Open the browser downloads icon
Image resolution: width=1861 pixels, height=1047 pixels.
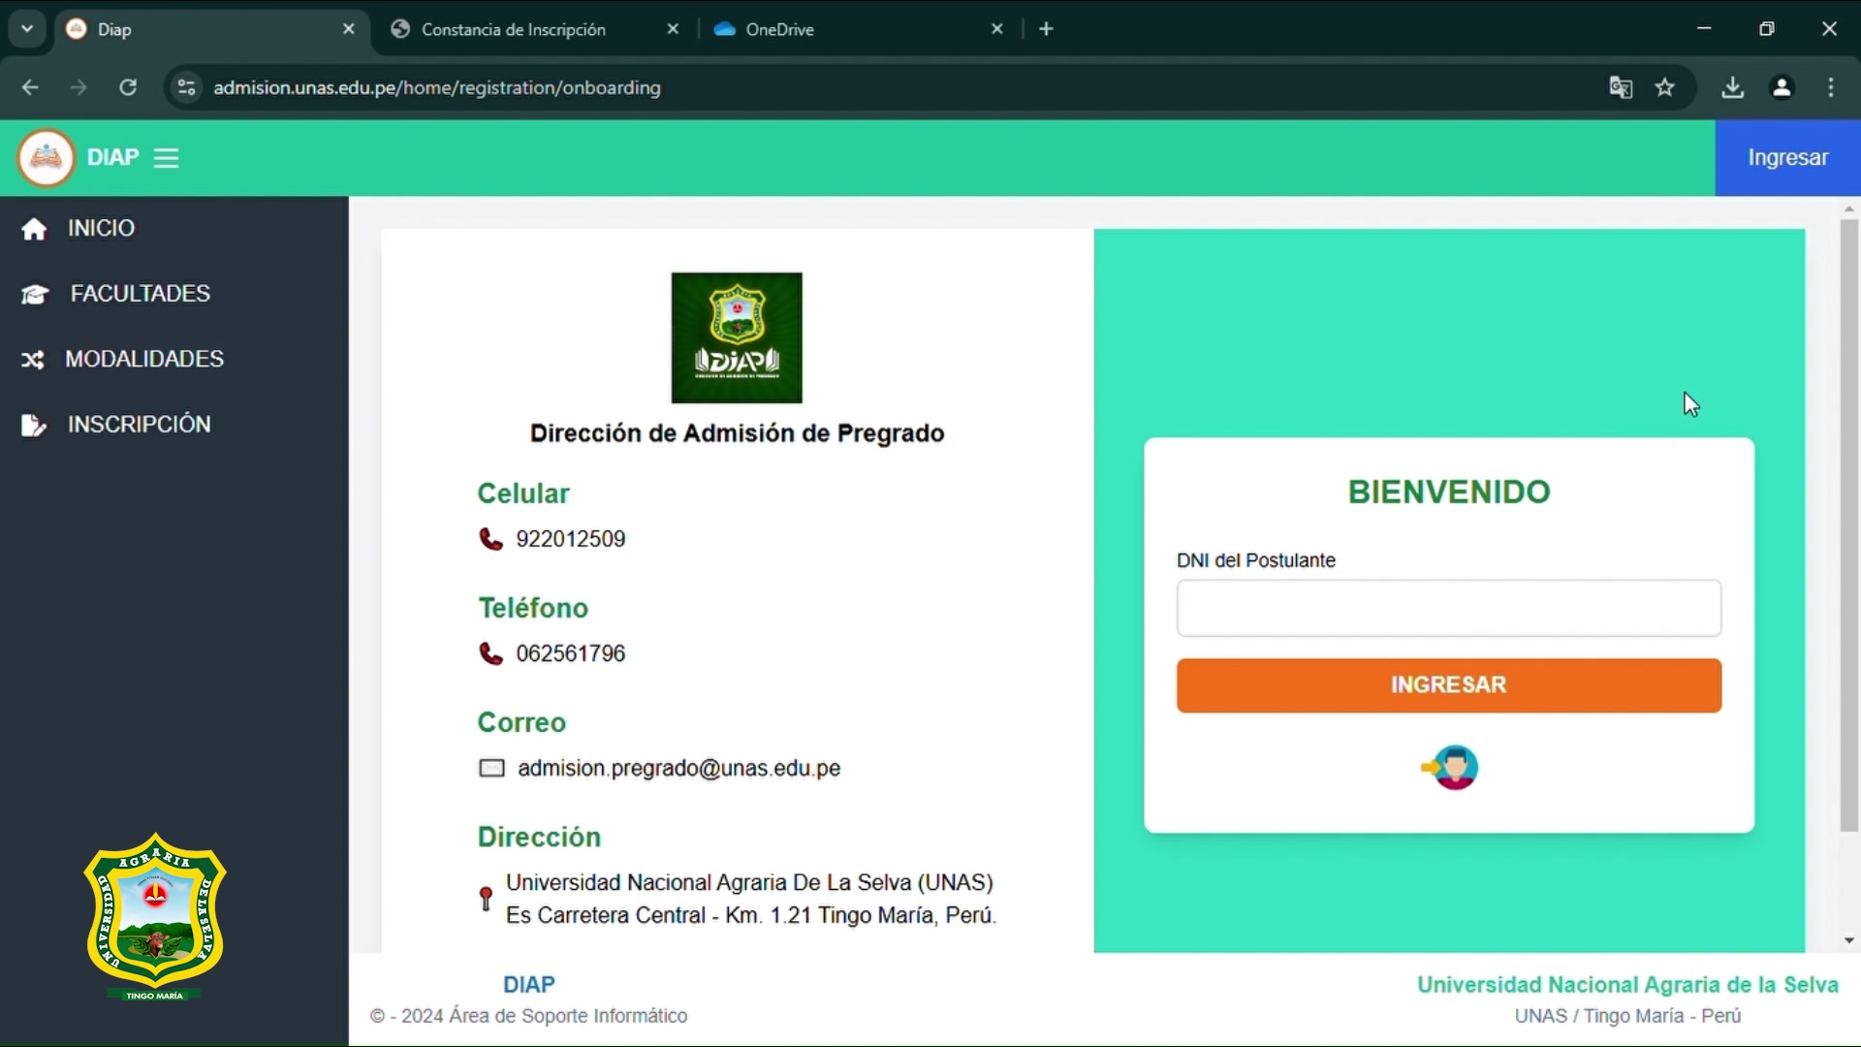click(1732, 87)
